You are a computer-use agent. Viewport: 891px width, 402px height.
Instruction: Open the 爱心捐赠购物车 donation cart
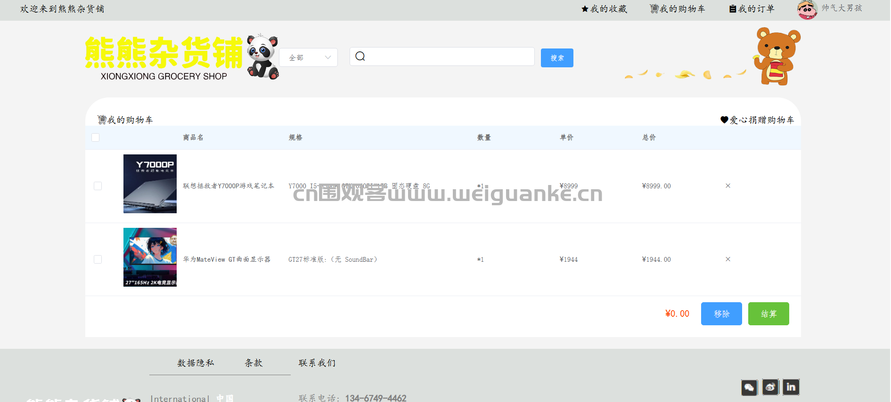tap(757, 120)
